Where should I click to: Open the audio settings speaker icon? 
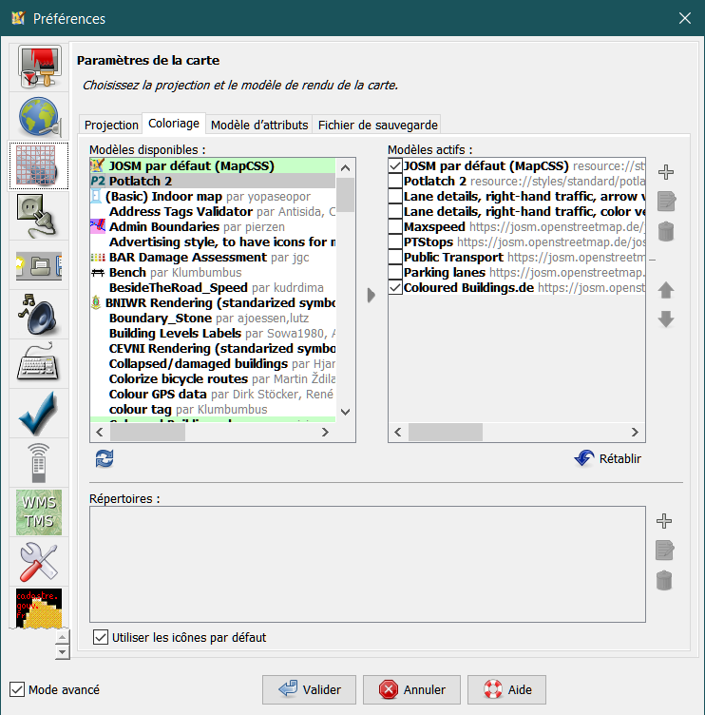point(39,315)
